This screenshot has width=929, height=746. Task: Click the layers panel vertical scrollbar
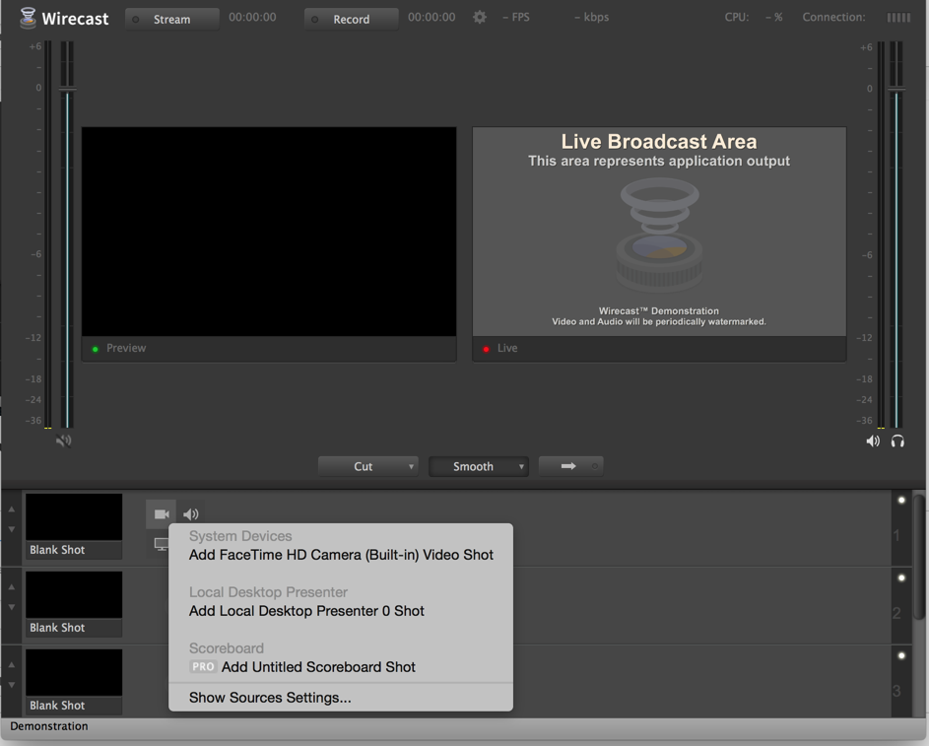point(919,557)
